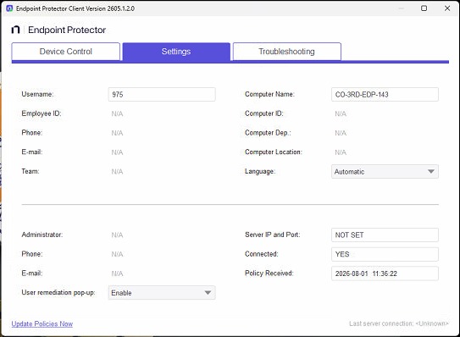Click the User remediation dropdown arrow
The image size is (460, 337).
coord(208,293)
